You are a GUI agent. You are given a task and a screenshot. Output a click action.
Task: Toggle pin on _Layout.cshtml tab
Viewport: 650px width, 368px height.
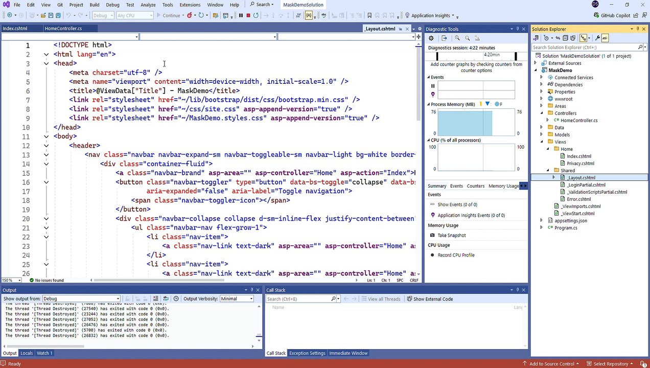(400, 29)
